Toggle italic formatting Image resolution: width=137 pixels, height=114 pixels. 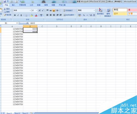(x=18, y=15)
